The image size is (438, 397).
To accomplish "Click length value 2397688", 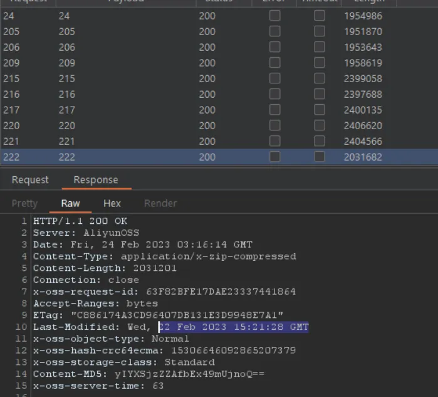I will [x=363, y=94].
